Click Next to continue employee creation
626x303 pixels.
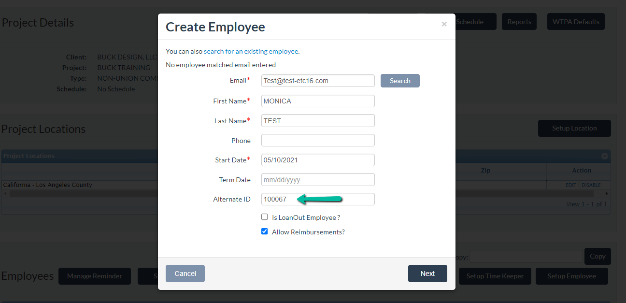(427, 274)
